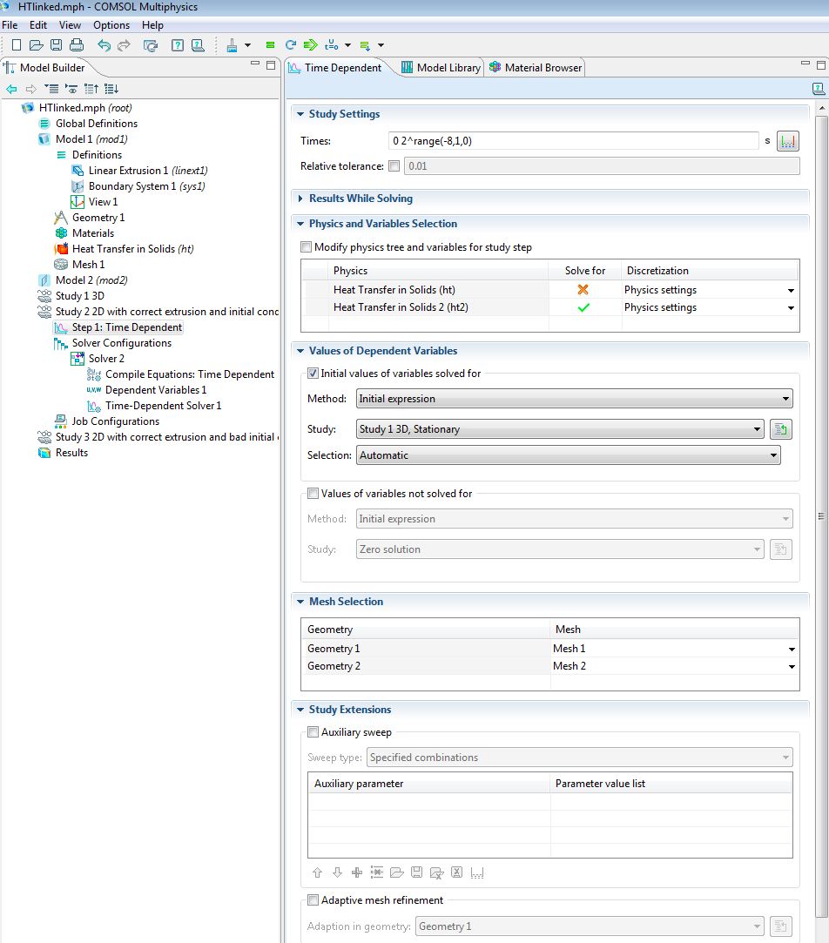This screenshot has height=943, width=829.
Task: Click the Open file toolbar icon
Action: 36,45
